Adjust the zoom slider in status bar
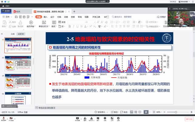 point(176,112)
